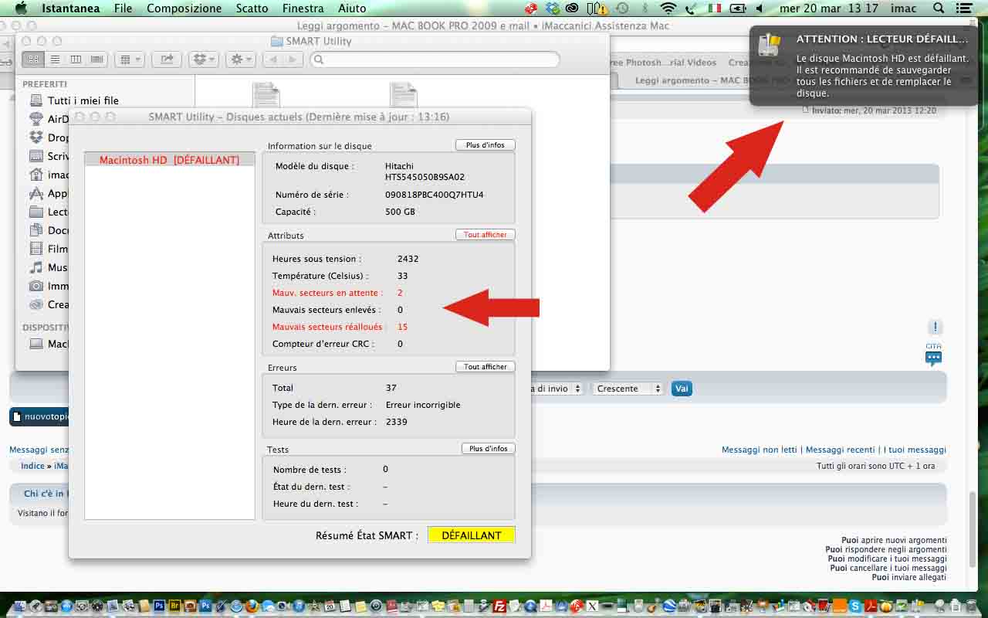The image size is (988, 618).
Task: Click the Macintosh disk icon under Dispositivi
Action: click(36, 344)
